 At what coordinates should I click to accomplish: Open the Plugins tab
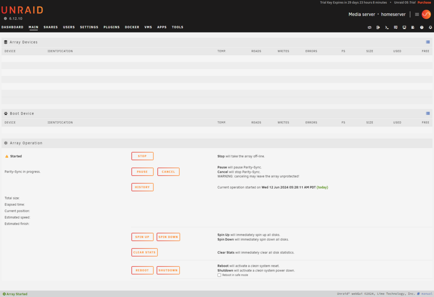(x=112, y=27)
